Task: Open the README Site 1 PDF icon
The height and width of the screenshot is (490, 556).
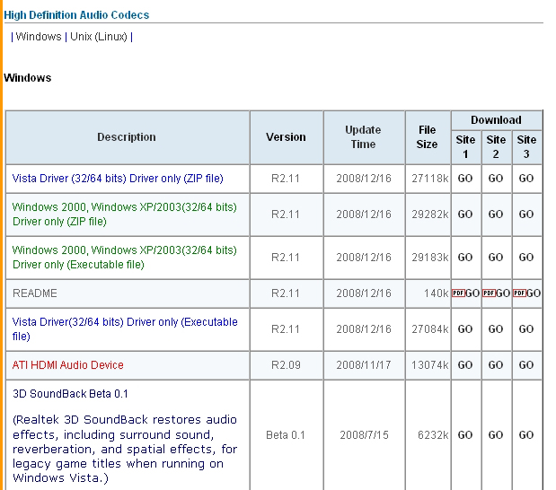Action: point(458,293)
